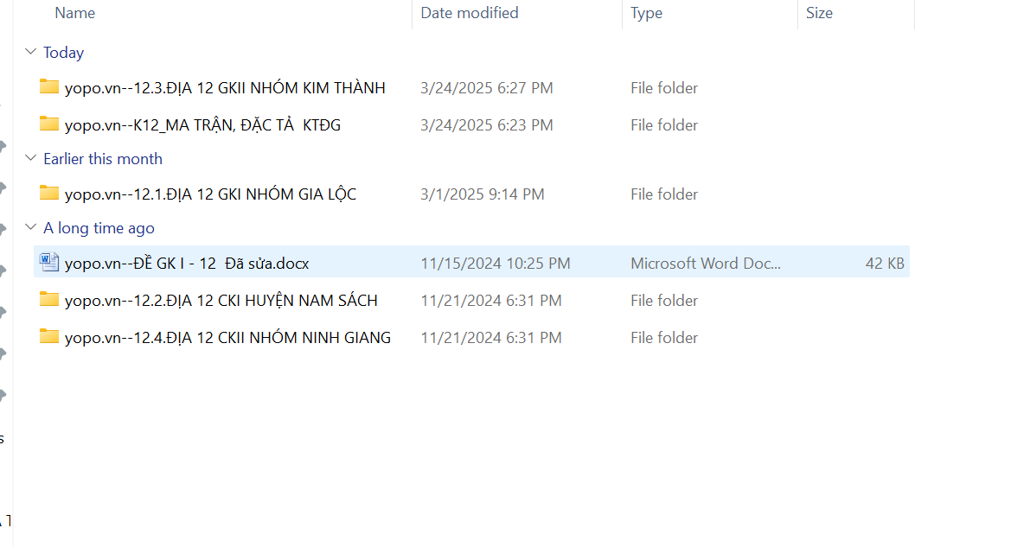Screen dimensions: 1011x547
Task: Select the Today group header label
Action: click(64, 53)
